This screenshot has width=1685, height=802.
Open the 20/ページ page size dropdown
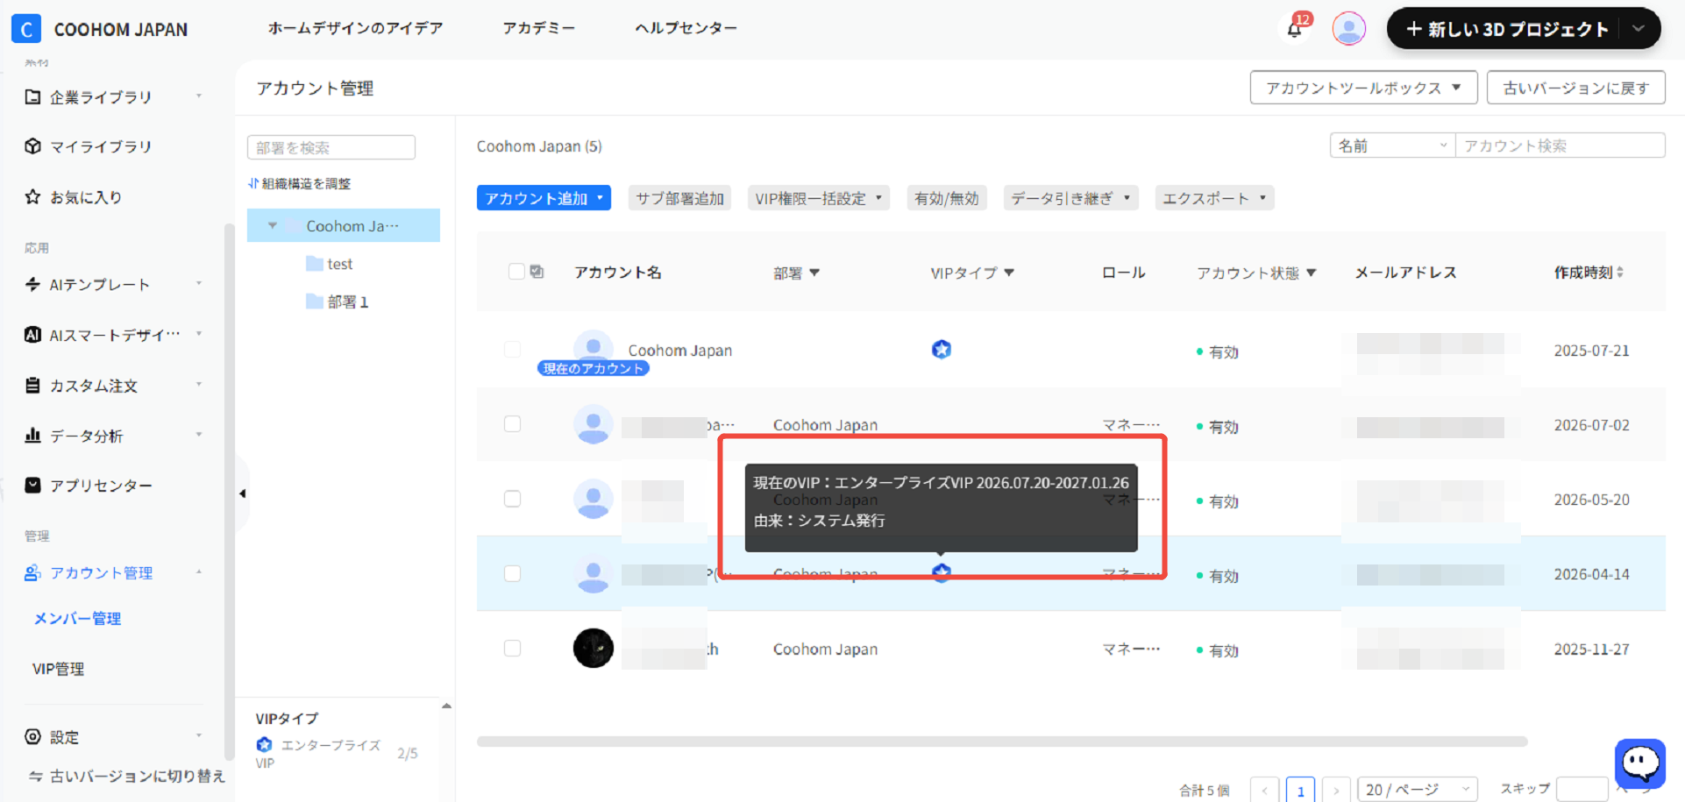click(1417, 789)
